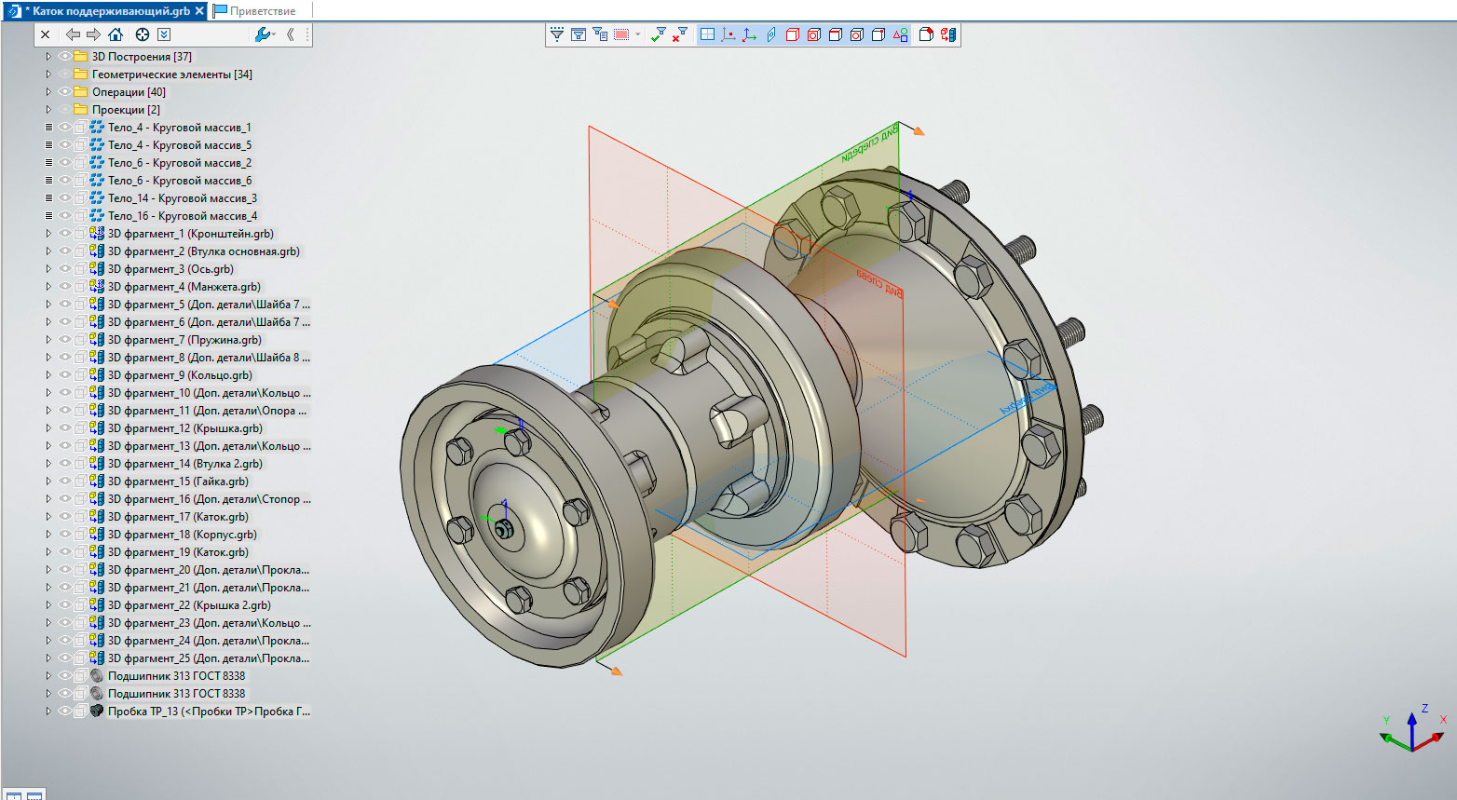Toggle visibility of 3D фрагмент_18 (Корпус.grb)
Viewport: 1457px width, 800px height.
click(64, 535)
